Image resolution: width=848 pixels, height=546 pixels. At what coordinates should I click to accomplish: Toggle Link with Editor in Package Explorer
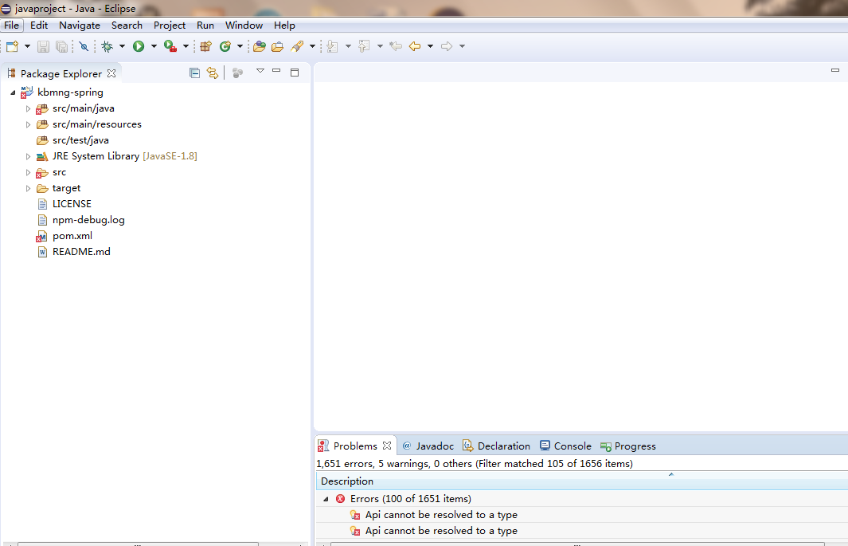click(x=213, y=73)
